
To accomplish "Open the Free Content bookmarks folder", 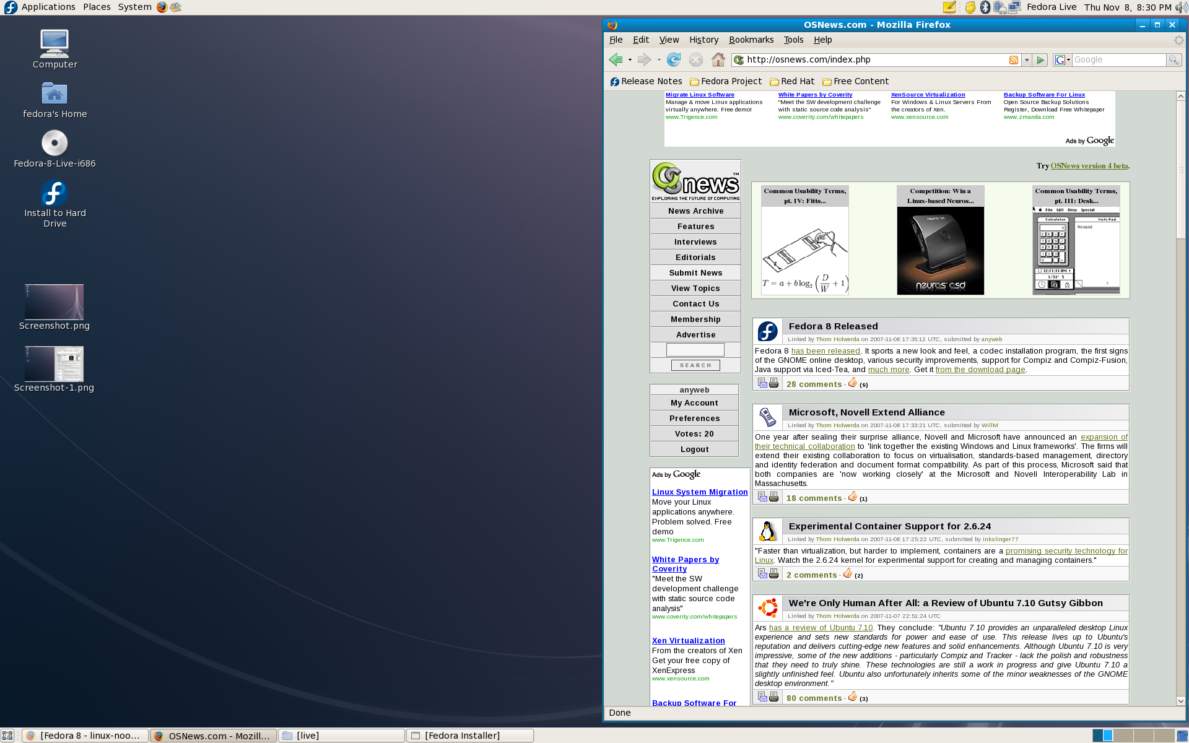I will 855,81.
